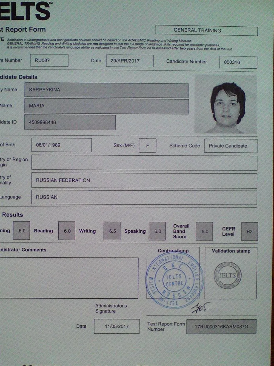Click the Writing label in results
The height and width of the screenshot is (366, 274).
tap(87, 231)
